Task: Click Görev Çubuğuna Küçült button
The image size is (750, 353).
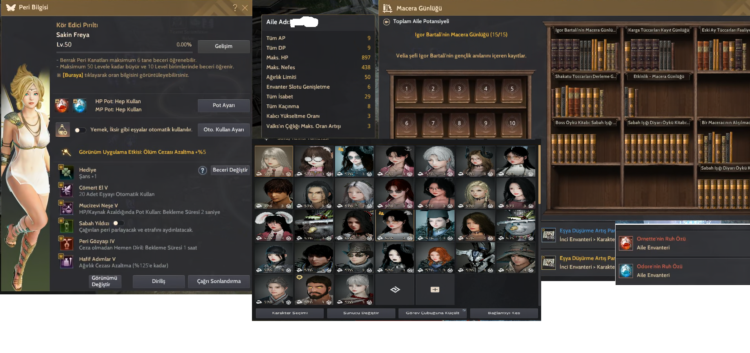Action: coord(433,313)
